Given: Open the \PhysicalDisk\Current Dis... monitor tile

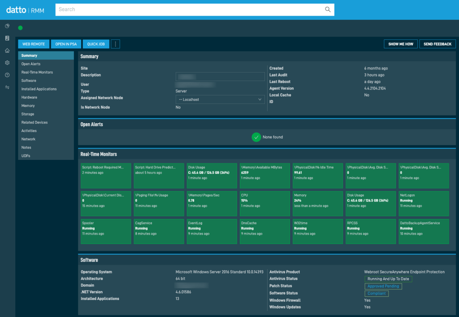Looking at the screenshot, I should pyautogui.click(x=106, y=204).
